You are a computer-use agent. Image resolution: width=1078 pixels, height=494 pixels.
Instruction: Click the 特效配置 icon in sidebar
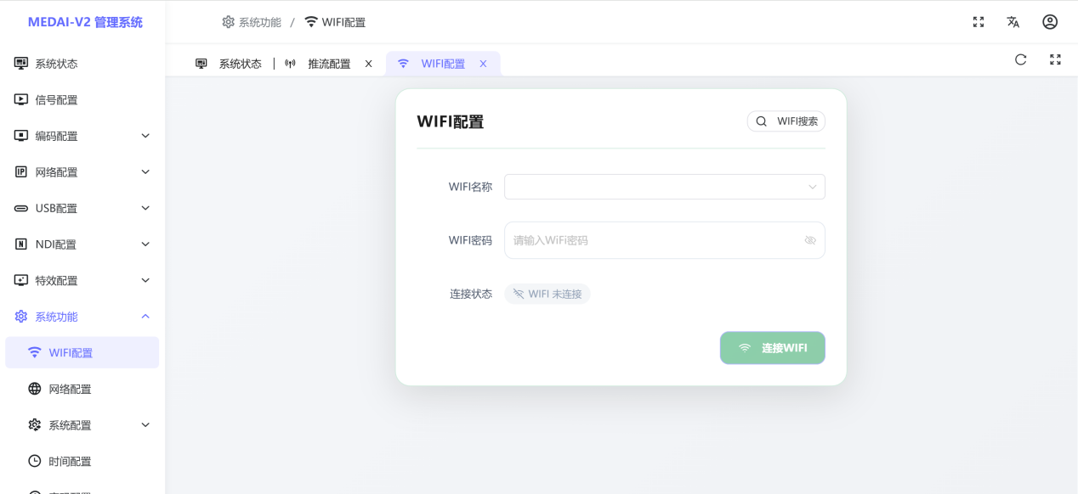point(21,280)
